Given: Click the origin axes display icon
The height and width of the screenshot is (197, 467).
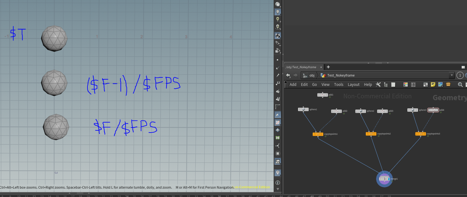Looking at the screenshot, I should tap(278, 146).
